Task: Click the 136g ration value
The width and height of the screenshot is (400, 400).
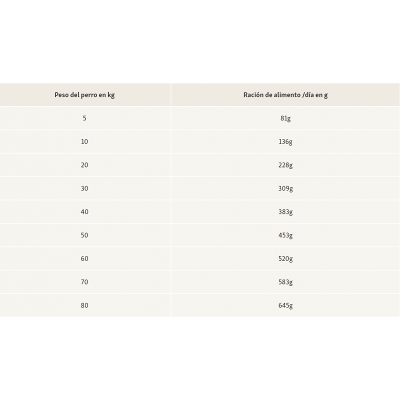Action: [x=285, y=142]
